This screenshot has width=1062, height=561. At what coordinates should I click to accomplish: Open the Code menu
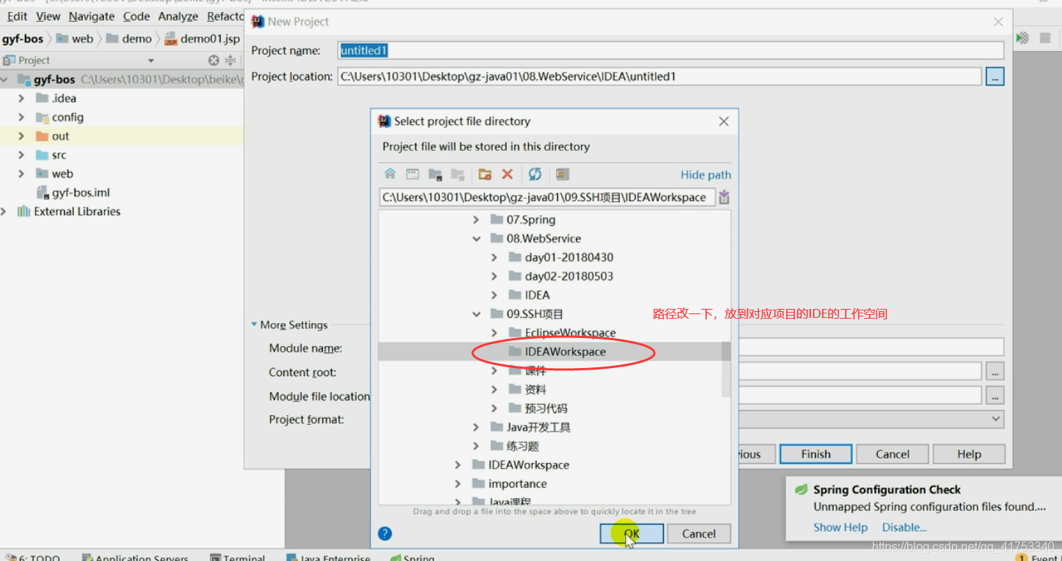tap(136, 16)
